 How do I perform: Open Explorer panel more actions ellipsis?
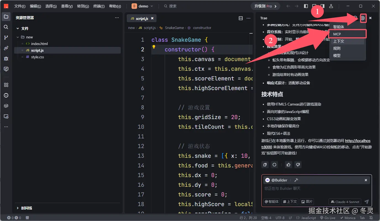pos(117,18)
